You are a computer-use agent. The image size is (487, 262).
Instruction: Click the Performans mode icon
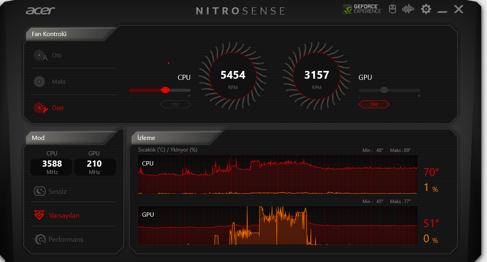coord(40,239)
